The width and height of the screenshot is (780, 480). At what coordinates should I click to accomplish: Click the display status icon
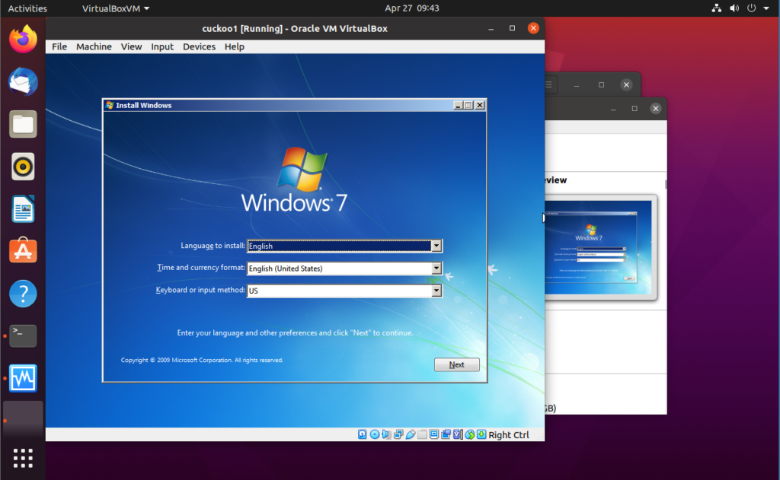(x=434, y=434)
